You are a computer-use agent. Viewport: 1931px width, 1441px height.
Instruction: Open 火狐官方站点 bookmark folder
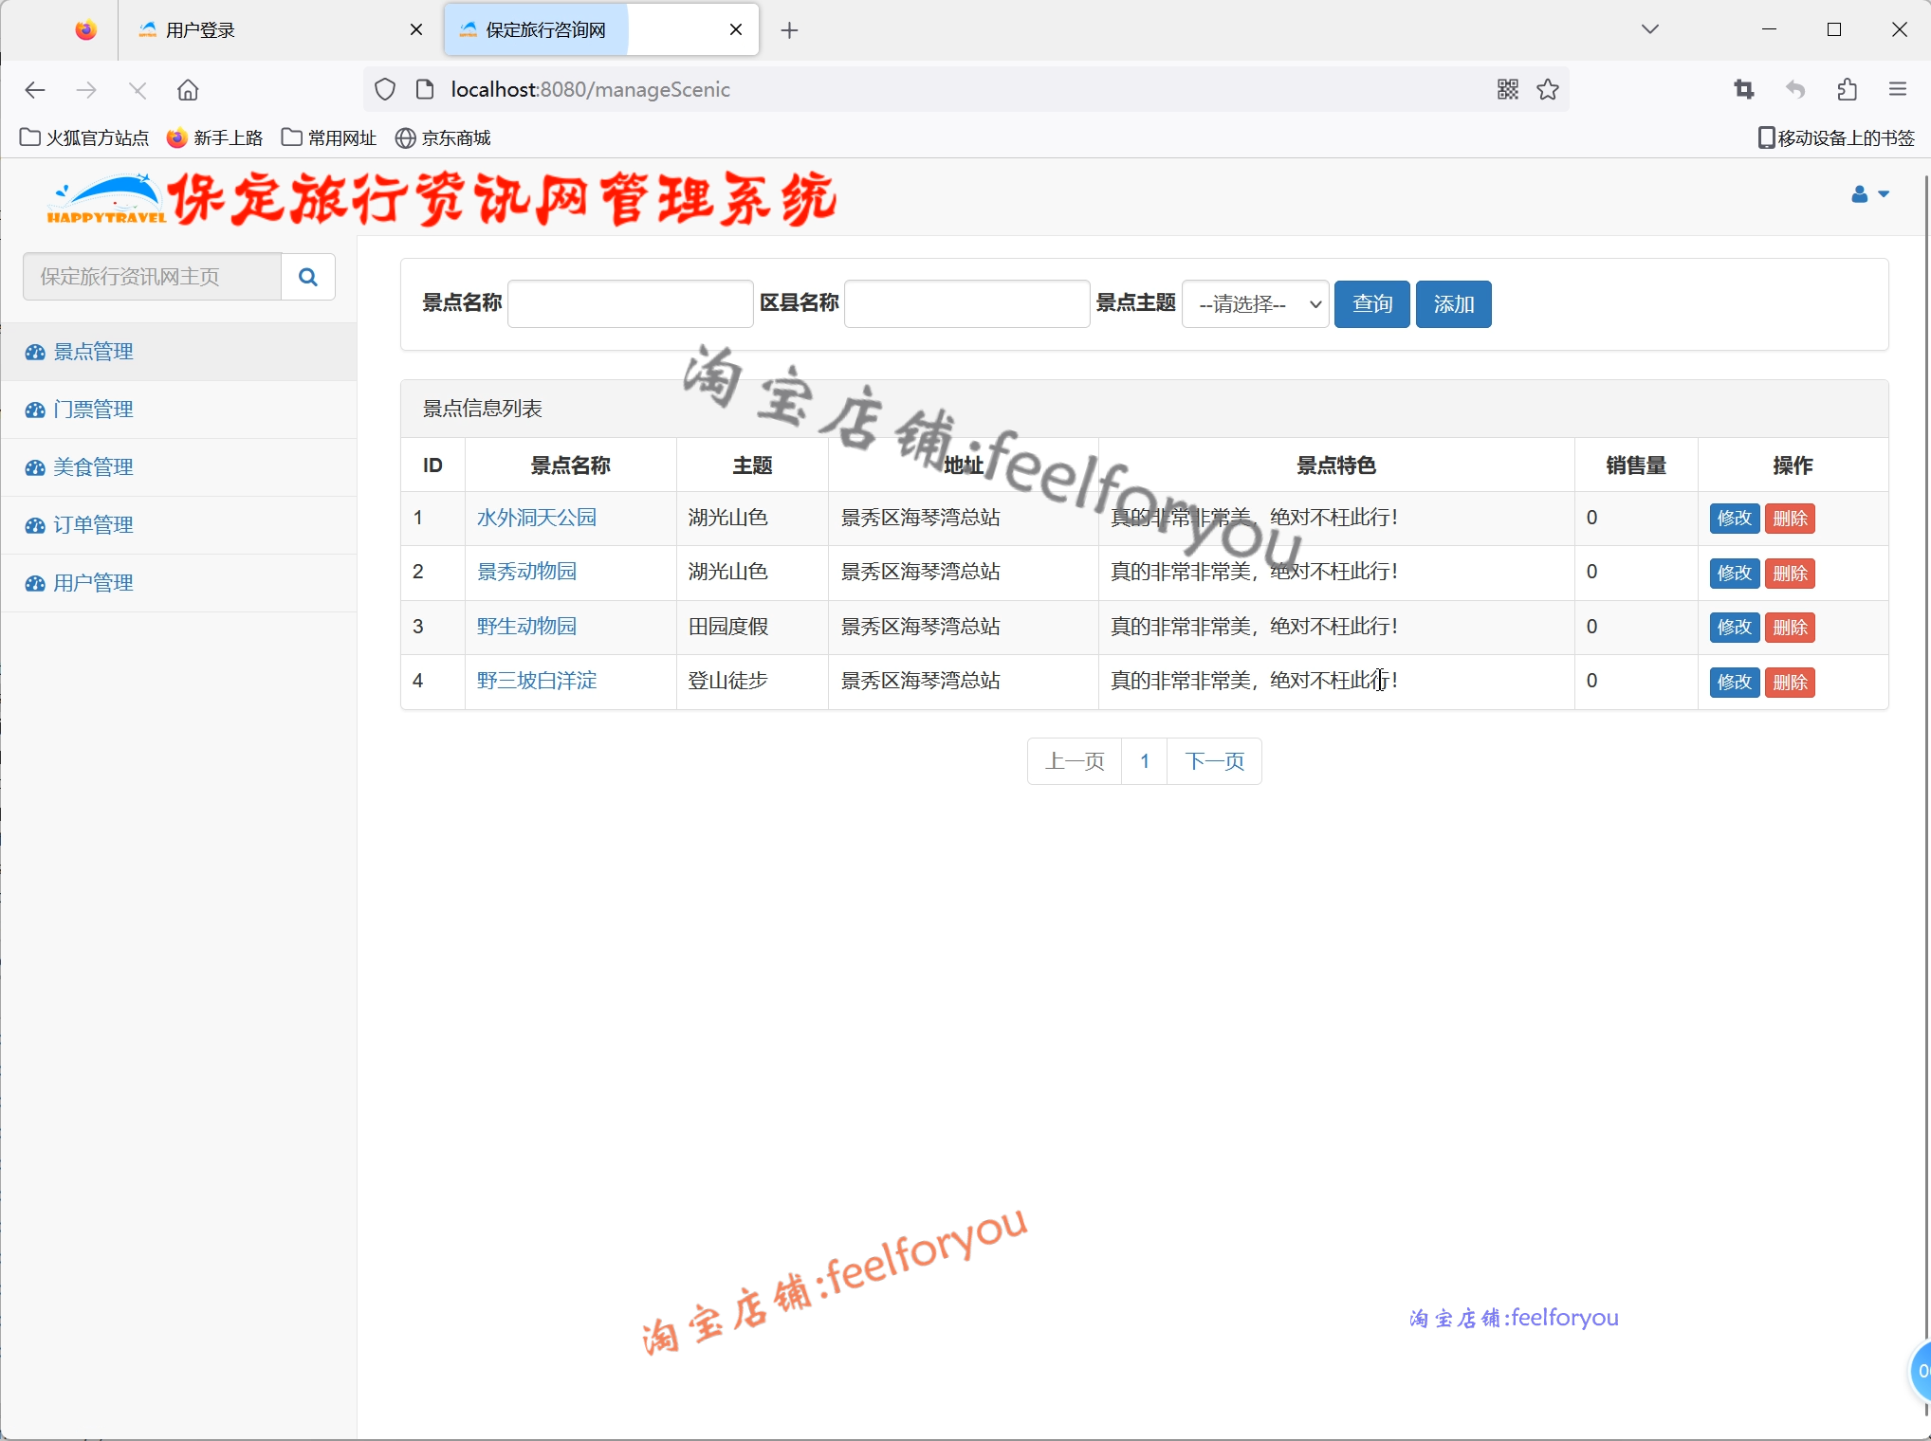pos(84,138)
